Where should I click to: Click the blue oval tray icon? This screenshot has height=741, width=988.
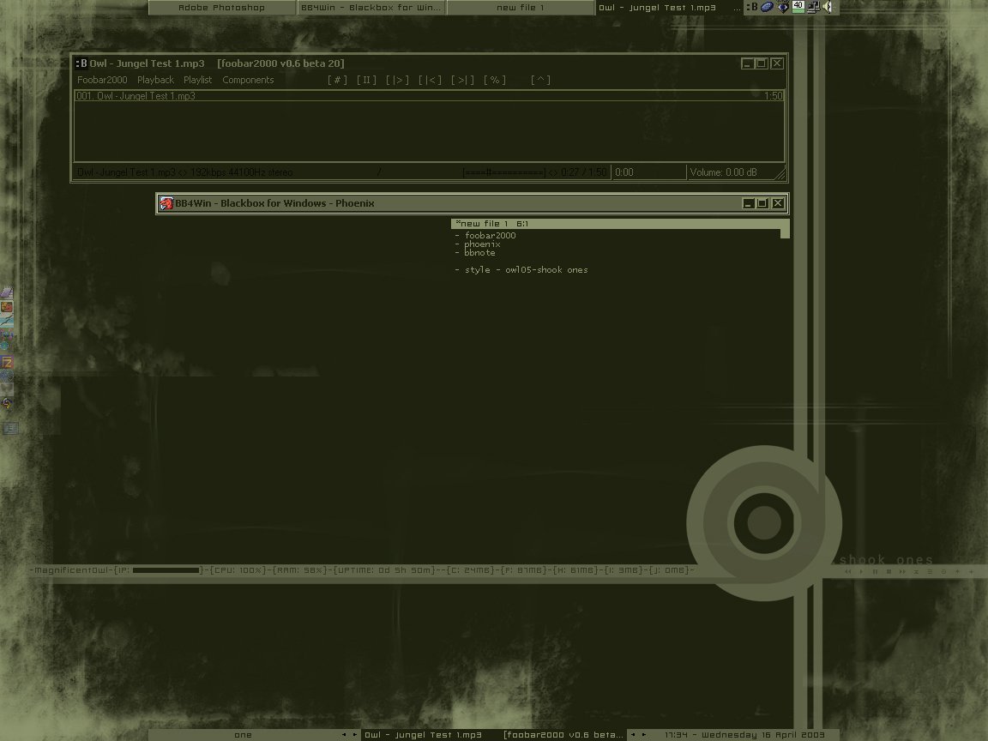pos(767,7)
